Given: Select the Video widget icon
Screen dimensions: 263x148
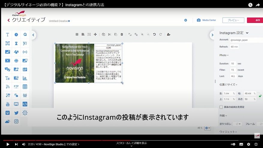Looking at the screenshot, I should click(x=7, y=61).
